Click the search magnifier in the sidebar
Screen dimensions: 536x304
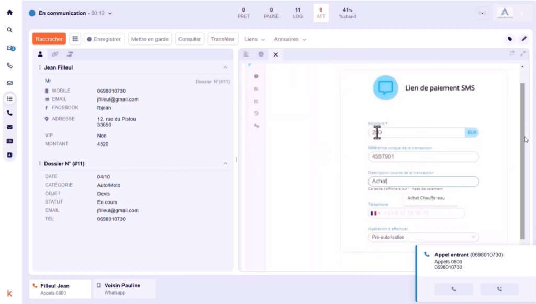[x=9, y=30]
